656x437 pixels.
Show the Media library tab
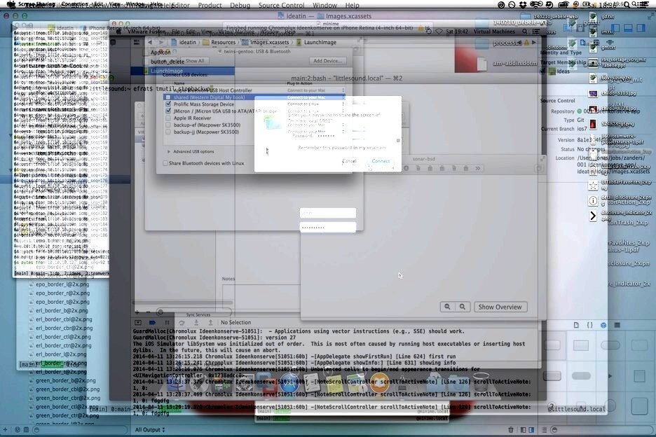617,325
